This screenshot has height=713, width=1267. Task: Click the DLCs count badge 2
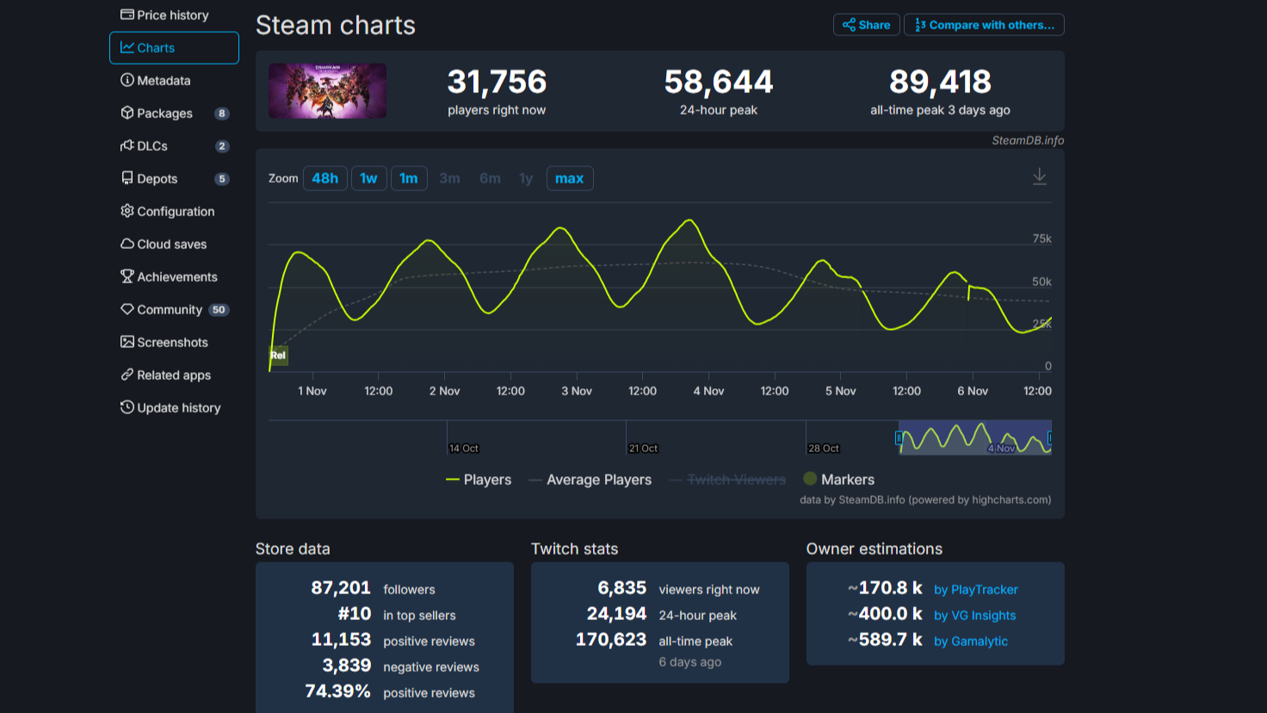point(222,146)
